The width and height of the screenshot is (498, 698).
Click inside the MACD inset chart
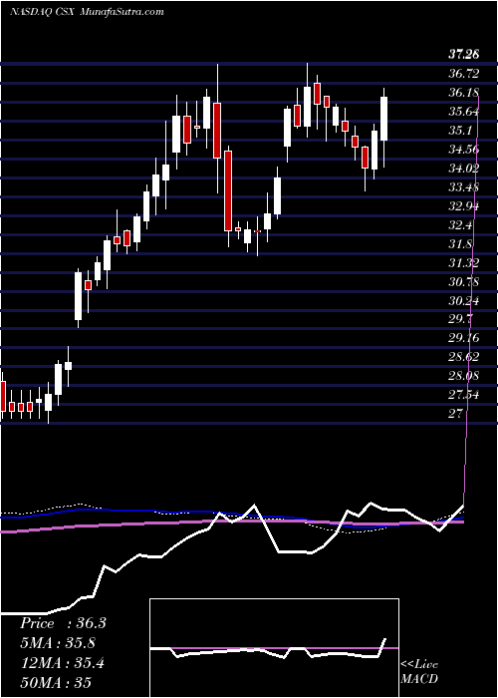click(x=274, y=648)
